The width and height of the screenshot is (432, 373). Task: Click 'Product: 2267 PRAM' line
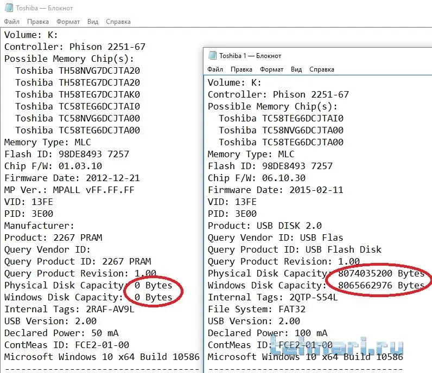click(53, 237)
